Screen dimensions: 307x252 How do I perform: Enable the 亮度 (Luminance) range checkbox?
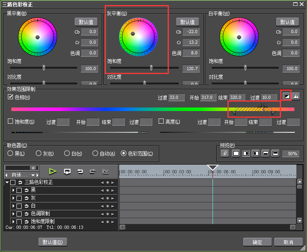[x=161, y=122]
